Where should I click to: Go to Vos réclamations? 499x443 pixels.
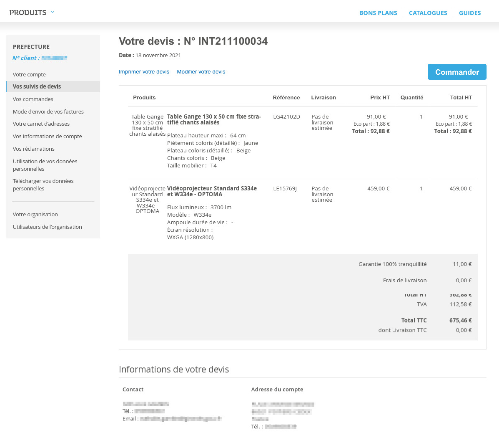coord(33,149)
